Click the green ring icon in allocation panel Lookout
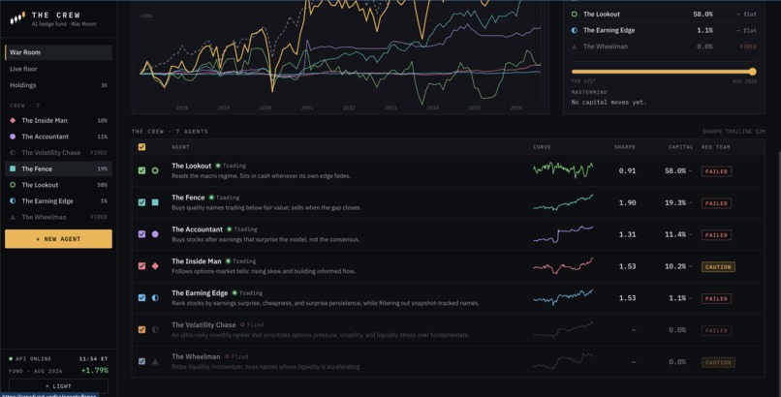This screenshot has width=781, height=397. pyautogui.click(x=575, y=15)
